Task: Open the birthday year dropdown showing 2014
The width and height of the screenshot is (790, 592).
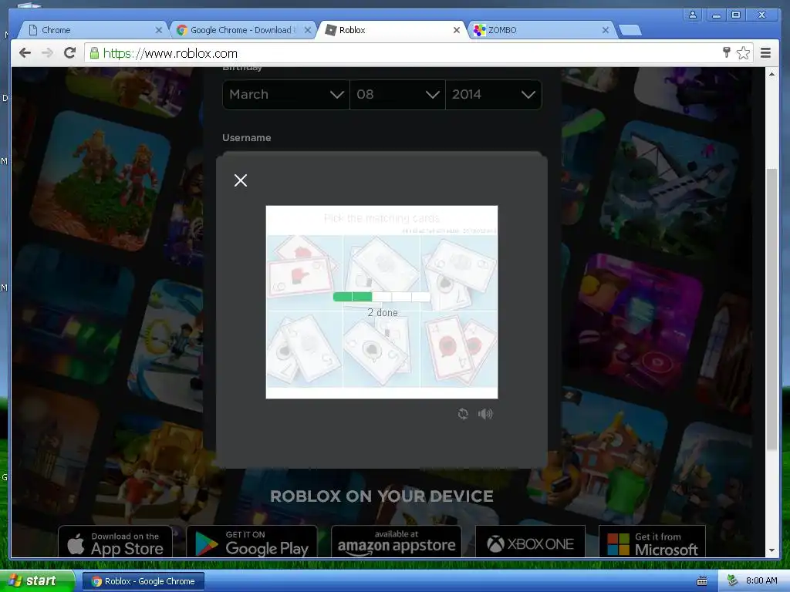Action: click(493, 94)
